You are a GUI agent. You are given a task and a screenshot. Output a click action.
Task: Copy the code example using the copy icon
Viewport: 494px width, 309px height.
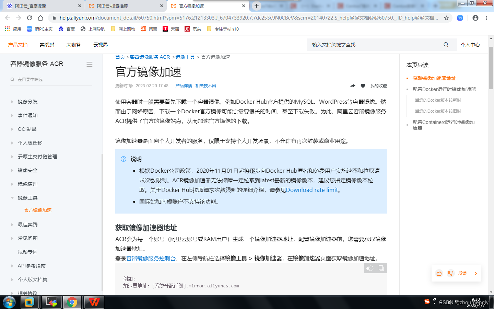381,268
